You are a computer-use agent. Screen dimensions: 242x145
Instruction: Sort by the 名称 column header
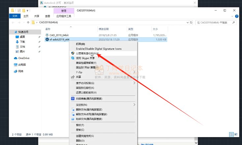point(71,29)
